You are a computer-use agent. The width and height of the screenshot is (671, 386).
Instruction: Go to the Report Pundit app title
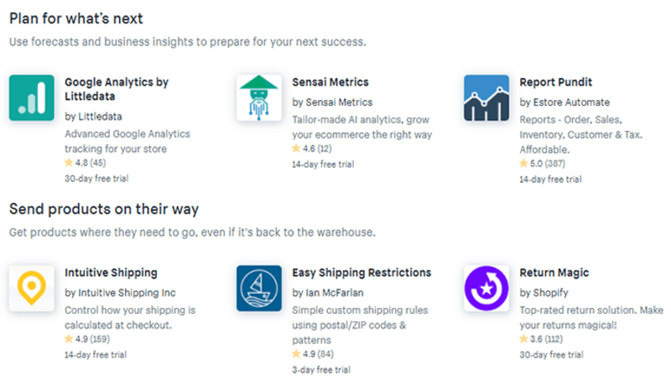coord(556,82)
